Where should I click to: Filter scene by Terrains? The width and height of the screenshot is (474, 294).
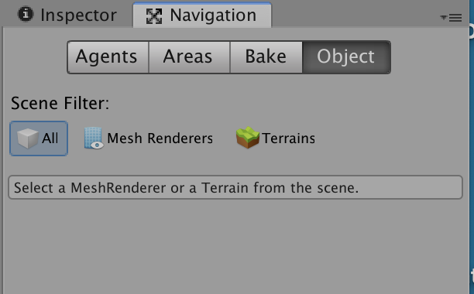tap(276, 138)
